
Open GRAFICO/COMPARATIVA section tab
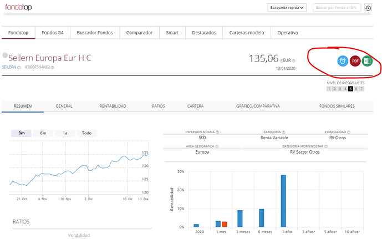point(258,106)
